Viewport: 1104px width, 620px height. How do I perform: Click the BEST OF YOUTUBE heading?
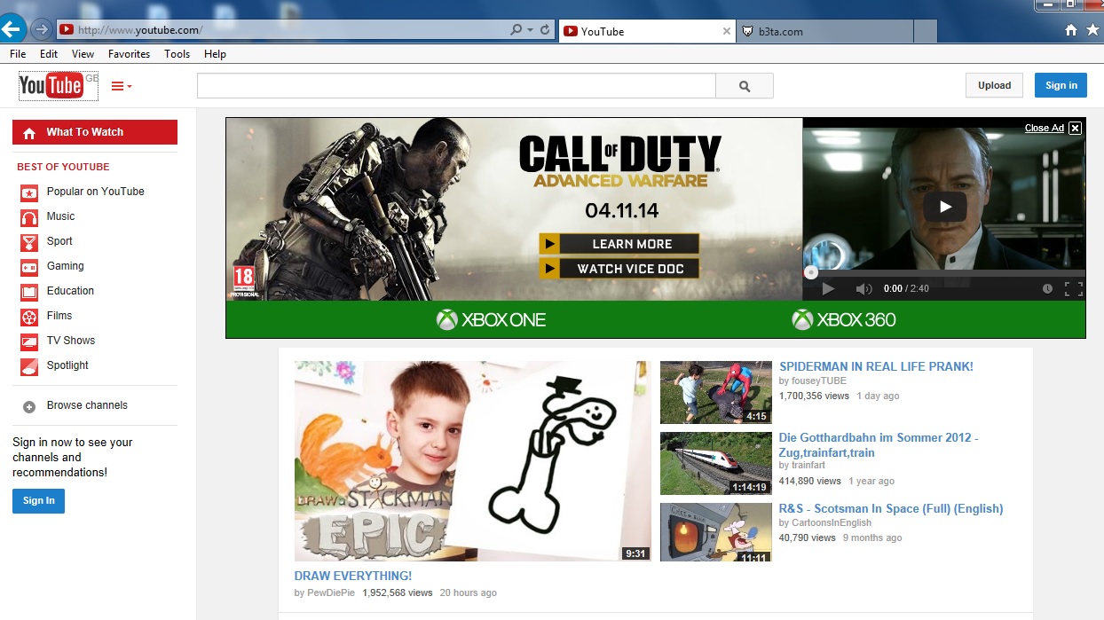click(63, 167)
